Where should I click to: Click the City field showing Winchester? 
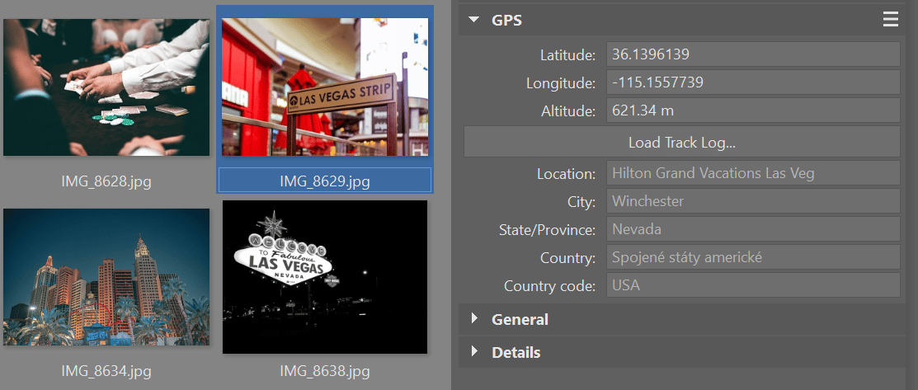pos(753,201)
